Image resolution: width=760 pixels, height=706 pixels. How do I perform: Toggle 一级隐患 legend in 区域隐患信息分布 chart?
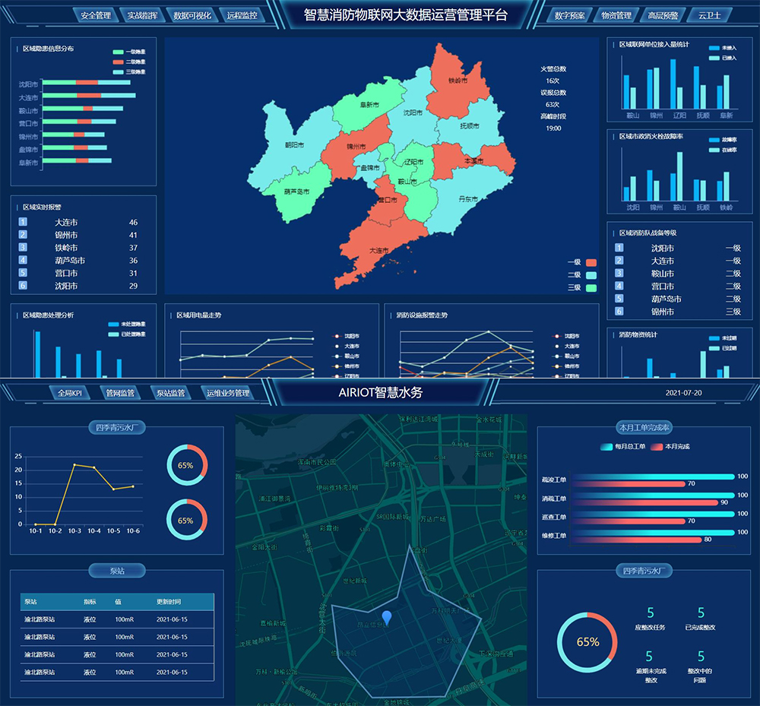[x=118, y=52]
